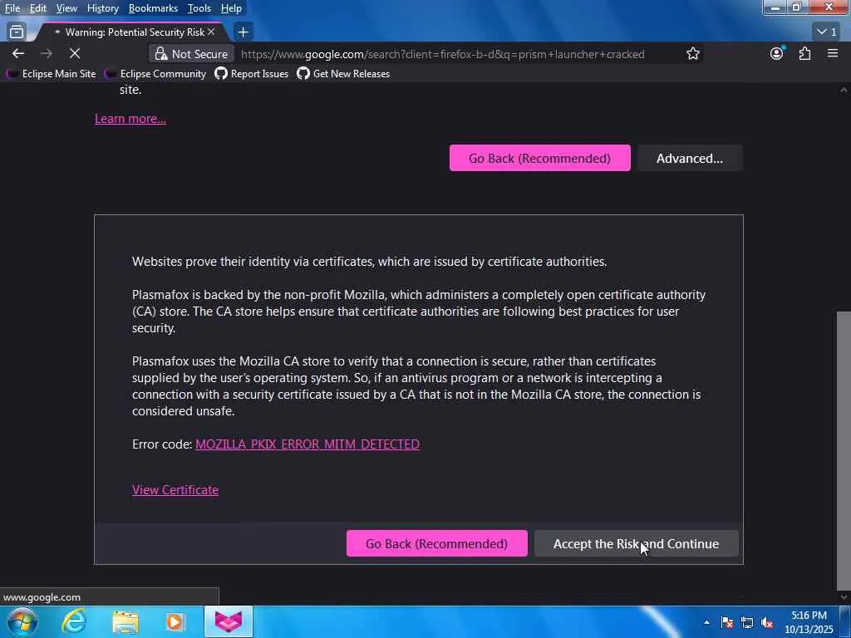The height and width of the screenshot is (638, 851).
Task: Select the Warning: Potential Security Risk tab
Action: (x=129, y=32)
